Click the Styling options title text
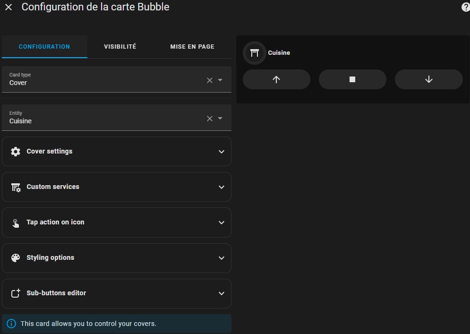470x334 pixels. tap(51, 257)
